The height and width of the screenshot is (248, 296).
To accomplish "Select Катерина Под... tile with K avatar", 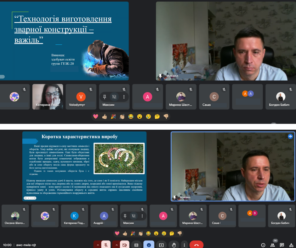I will coord(74,216).
